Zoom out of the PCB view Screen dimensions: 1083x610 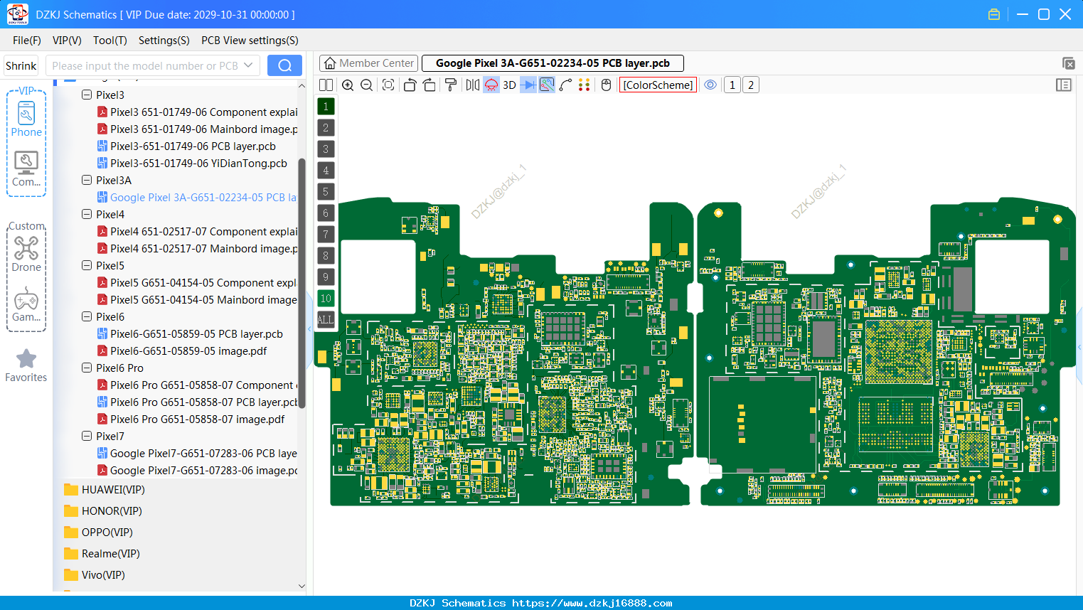point(367,85)
